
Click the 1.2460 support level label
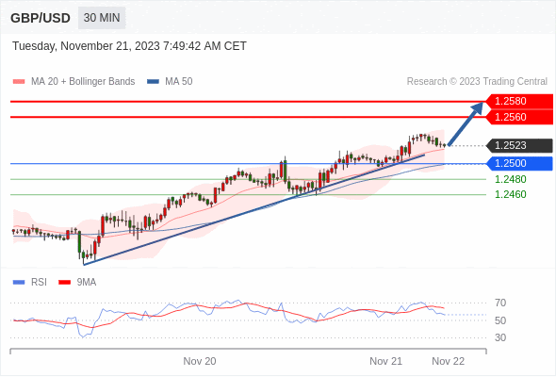click(510, 194)
